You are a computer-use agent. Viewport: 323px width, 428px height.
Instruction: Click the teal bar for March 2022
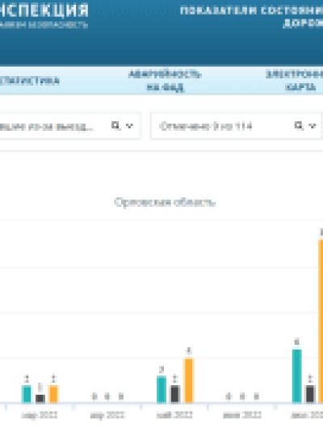(26, 394)
